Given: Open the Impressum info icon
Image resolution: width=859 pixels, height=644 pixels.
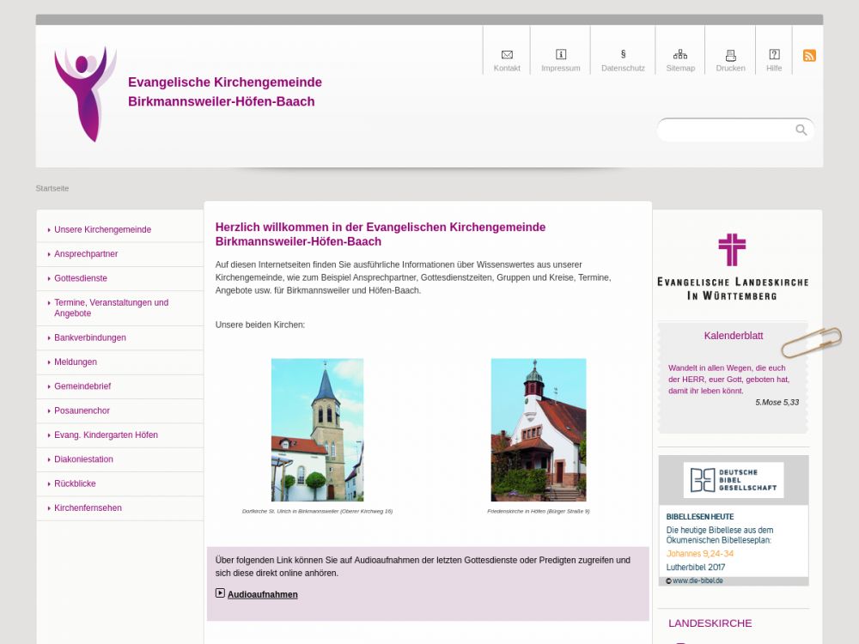Looking at the screenshot, I should 561,55.
